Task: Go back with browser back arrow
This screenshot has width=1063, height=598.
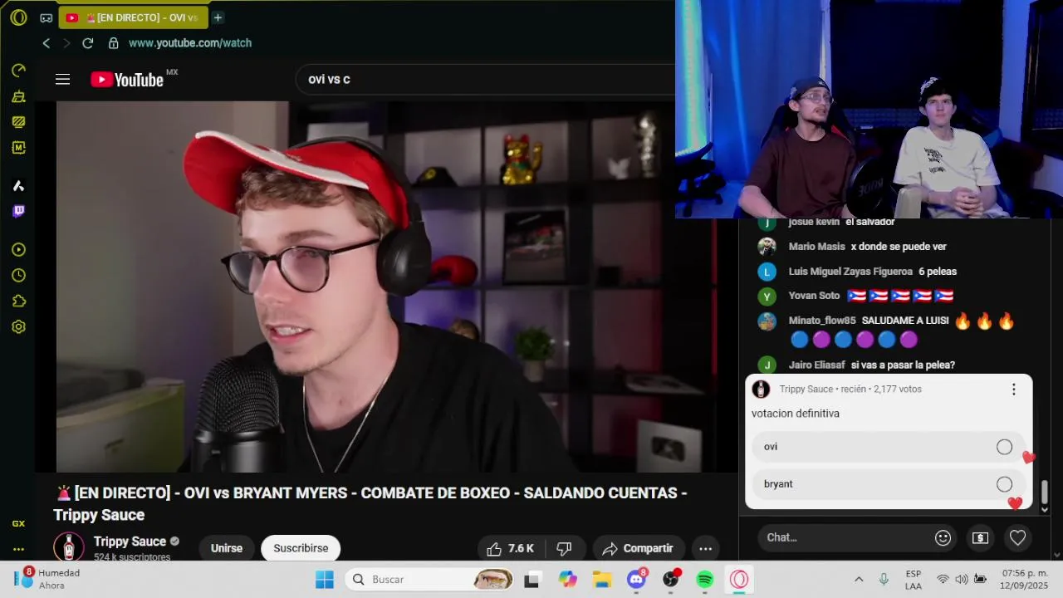Action: pyautogui.click(x=47, y=43)
